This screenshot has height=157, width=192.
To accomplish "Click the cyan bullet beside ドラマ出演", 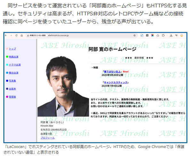I will point(7,65).
